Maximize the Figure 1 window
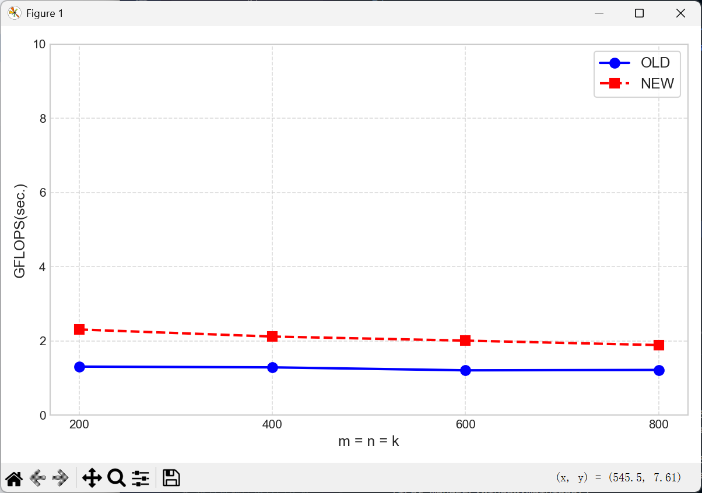 click(x=639, y=13)
